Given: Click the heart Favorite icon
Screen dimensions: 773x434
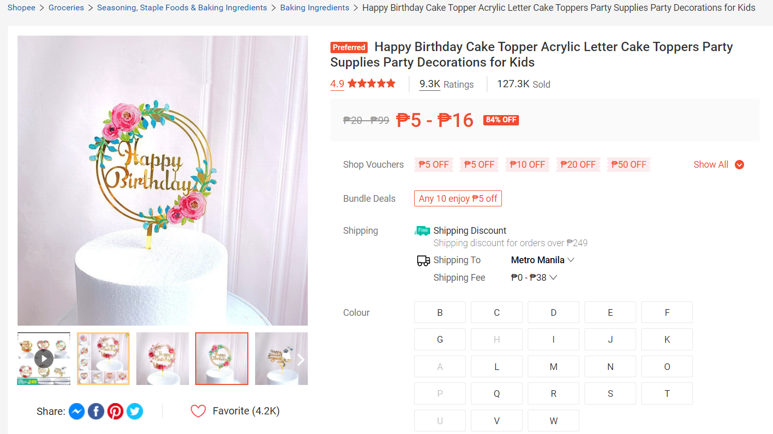Looking at the screenshot, I should pos(198,411).
